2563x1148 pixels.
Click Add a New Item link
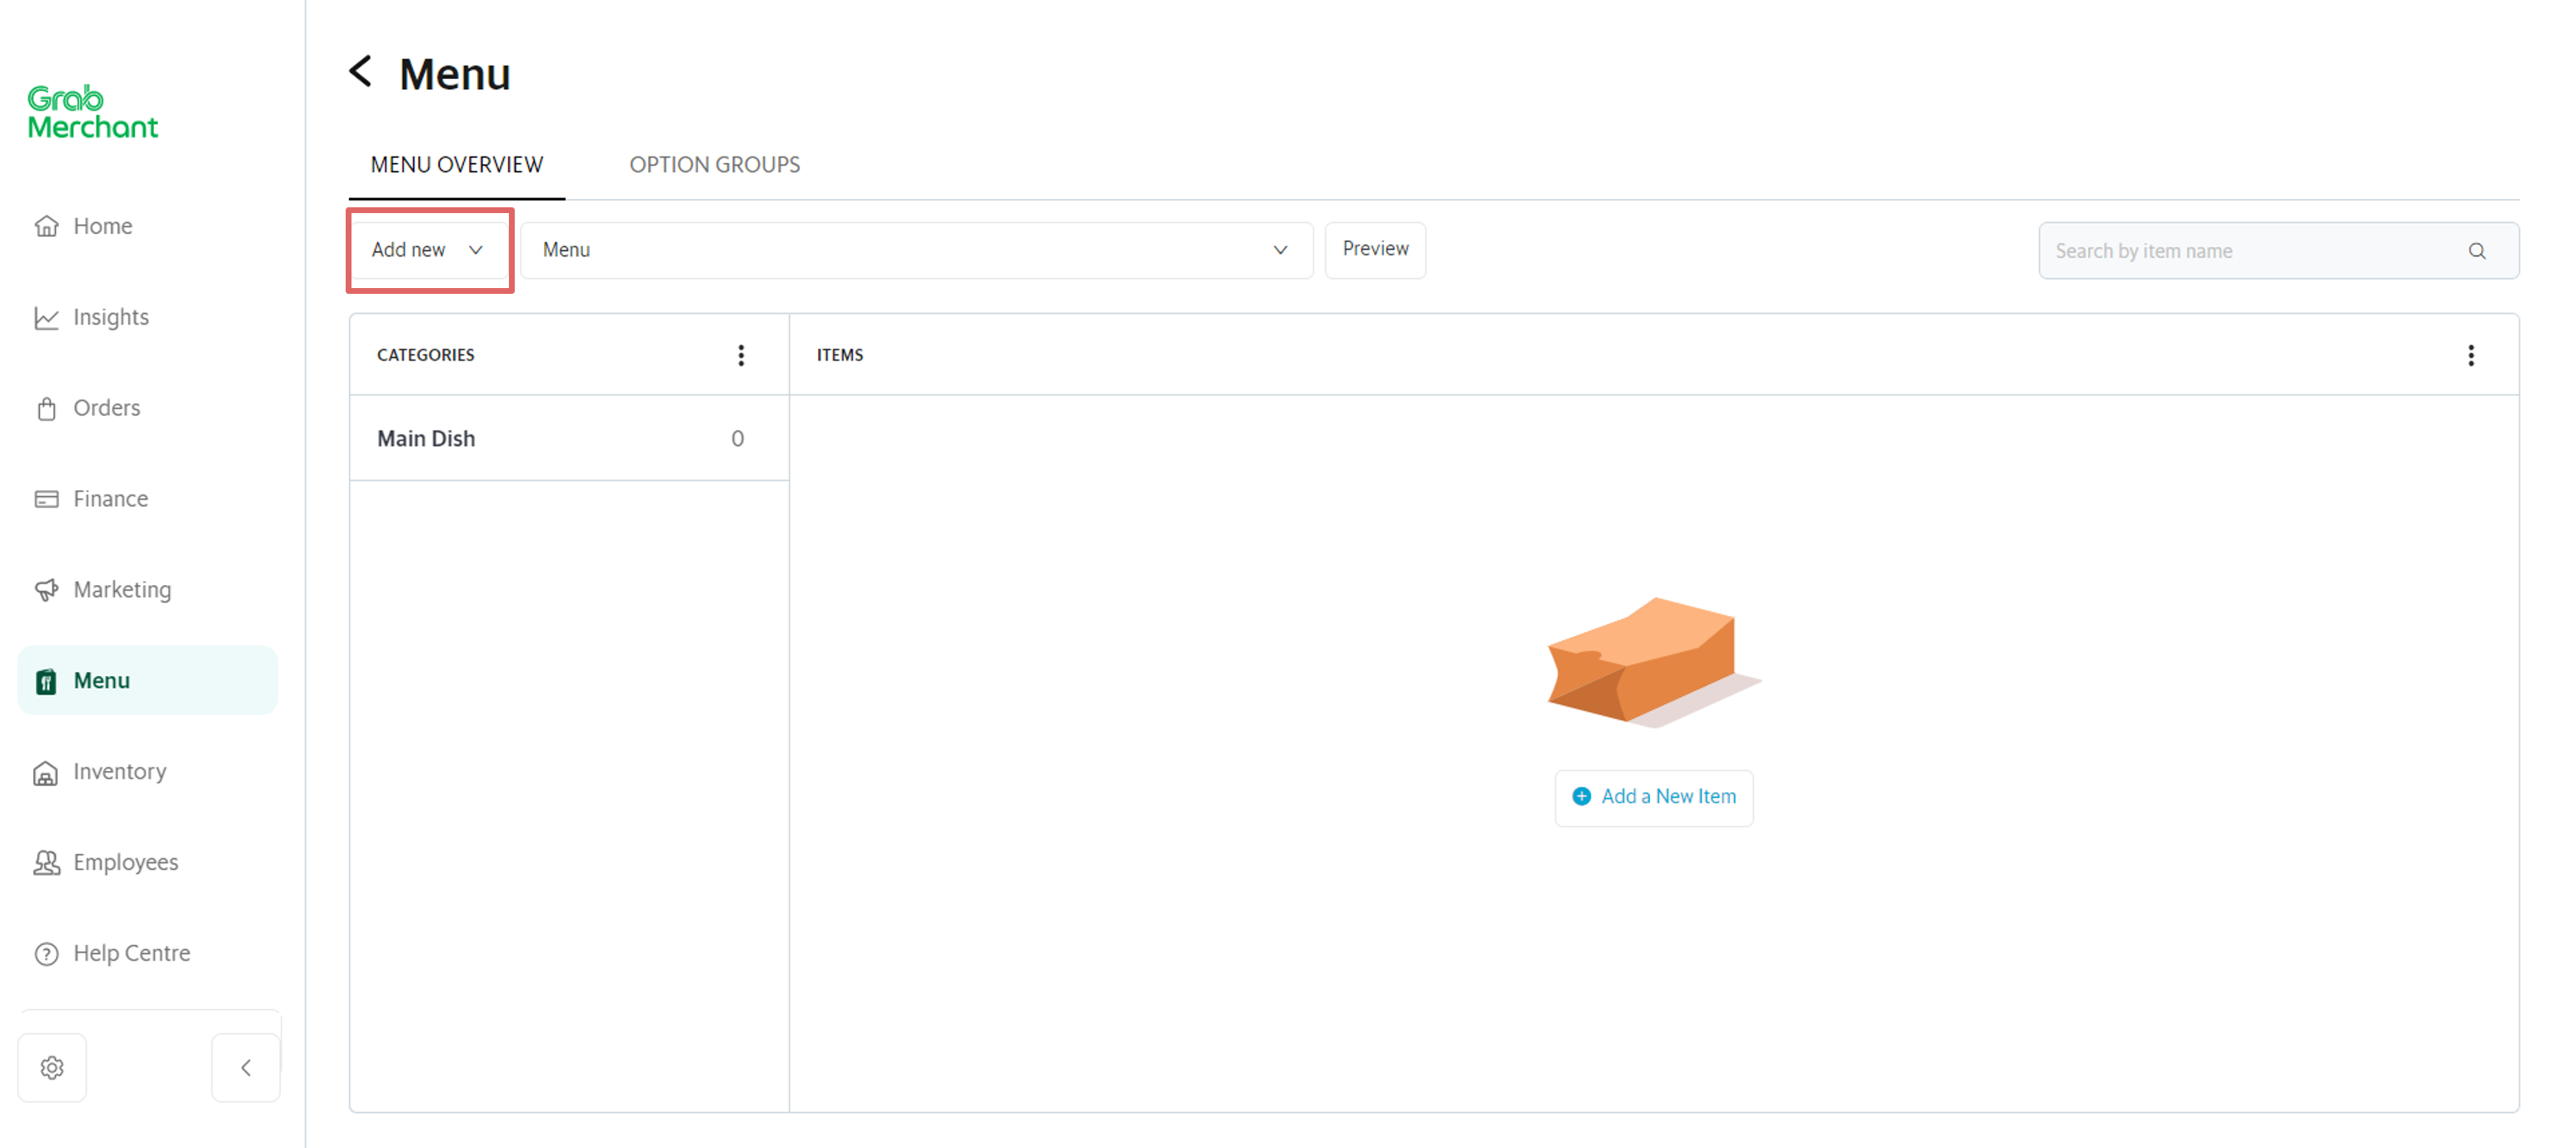[x=1654, y=795]
